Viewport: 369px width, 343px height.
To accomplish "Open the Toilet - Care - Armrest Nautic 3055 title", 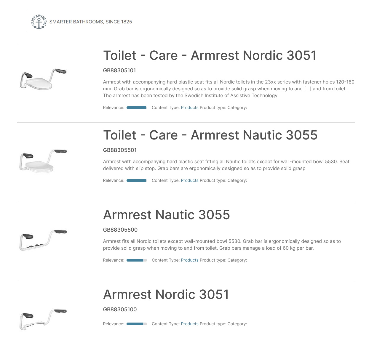I will 210,135.
